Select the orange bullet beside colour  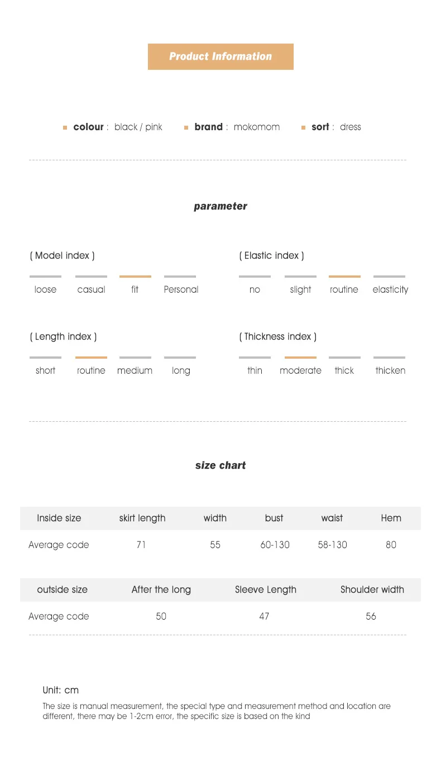65,128
